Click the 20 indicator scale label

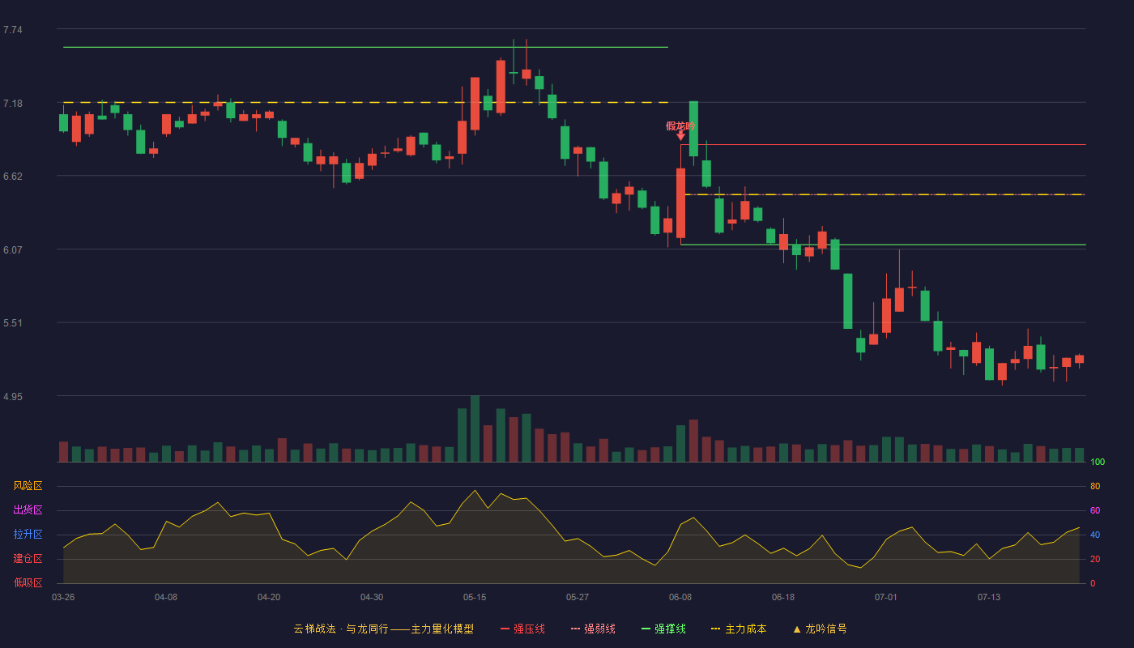[x=1095, y=560]
